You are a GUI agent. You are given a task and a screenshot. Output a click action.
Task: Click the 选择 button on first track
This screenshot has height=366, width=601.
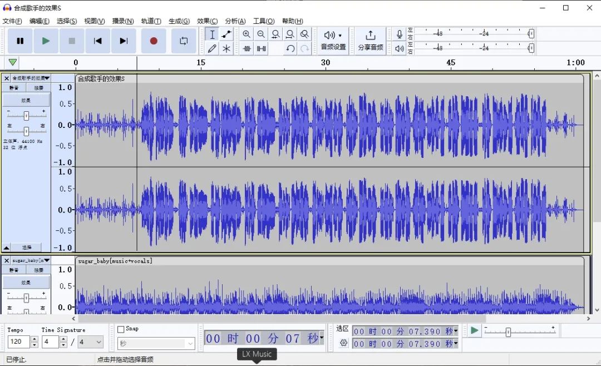pyautogui.click(x=27, y=248)
